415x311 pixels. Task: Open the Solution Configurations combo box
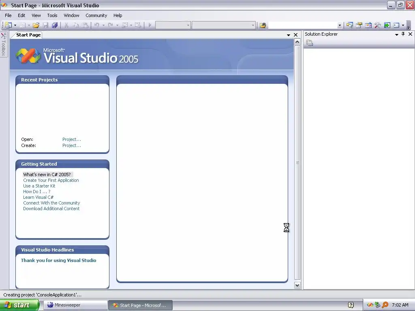point(173,25)
